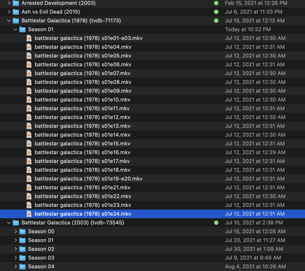Expand the Season 04 folder
Image resolution: width=305 pixels, height=271 pixels.
pyautogui.click(x=15, y=267)
